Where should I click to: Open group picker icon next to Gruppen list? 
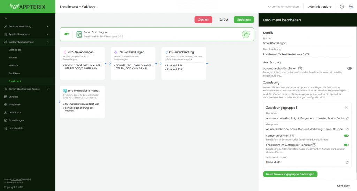coord(347,129)
